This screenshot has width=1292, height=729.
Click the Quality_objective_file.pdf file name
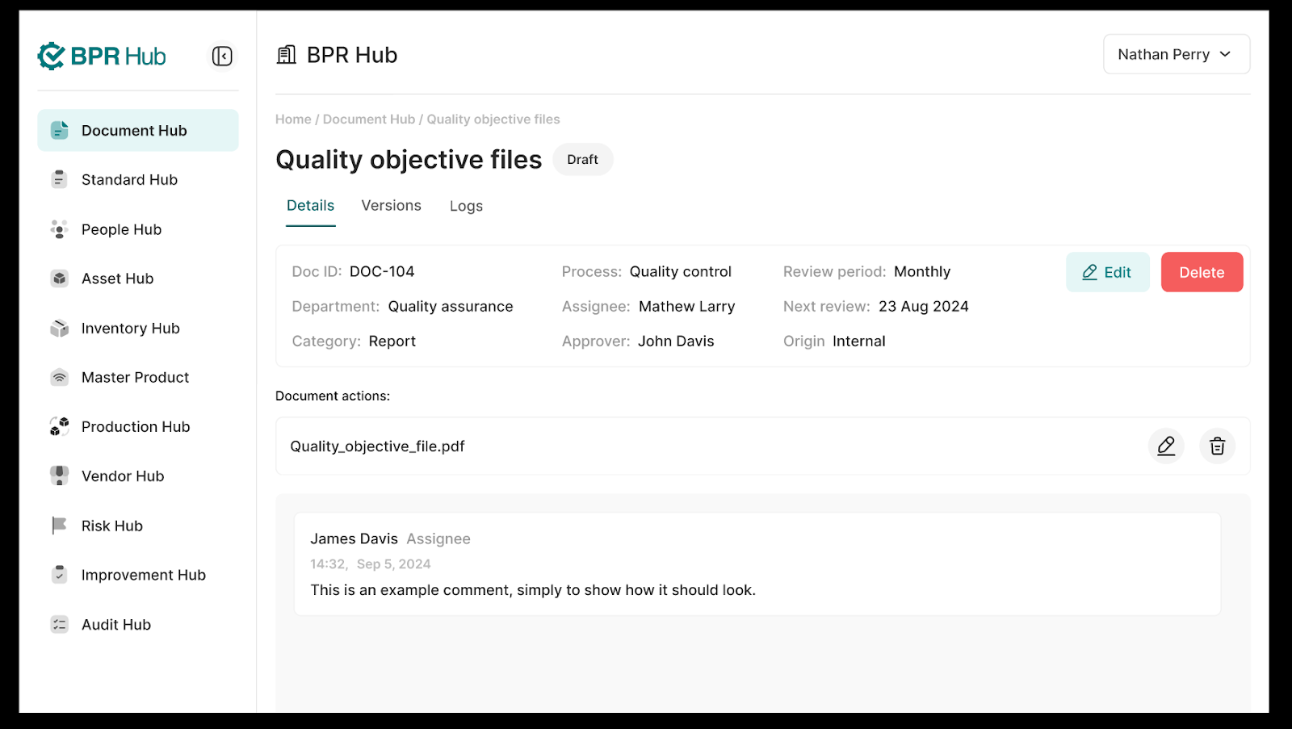point(377,446)
